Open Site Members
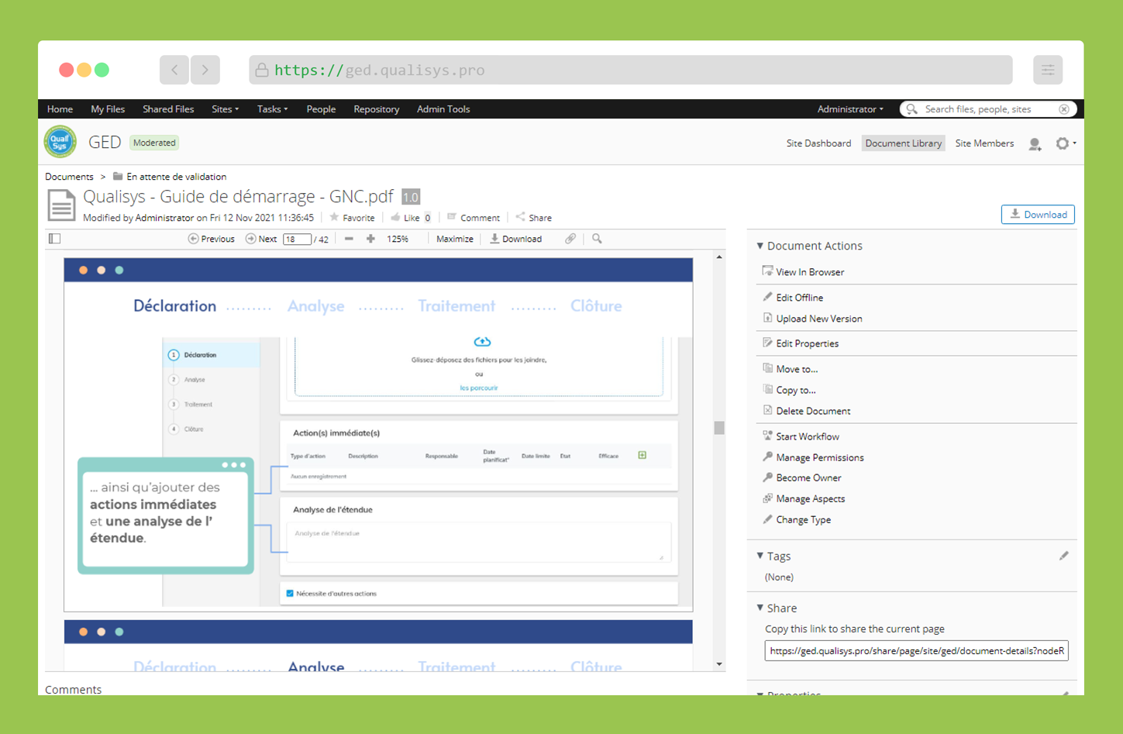Image resolution: width=1123 pixels, height=734 pixels. (x=984, y=143)
